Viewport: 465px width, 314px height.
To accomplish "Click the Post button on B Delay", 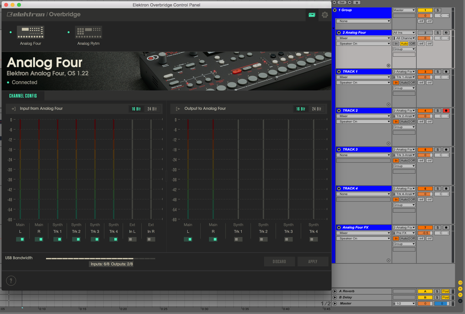I will [445, 297].
